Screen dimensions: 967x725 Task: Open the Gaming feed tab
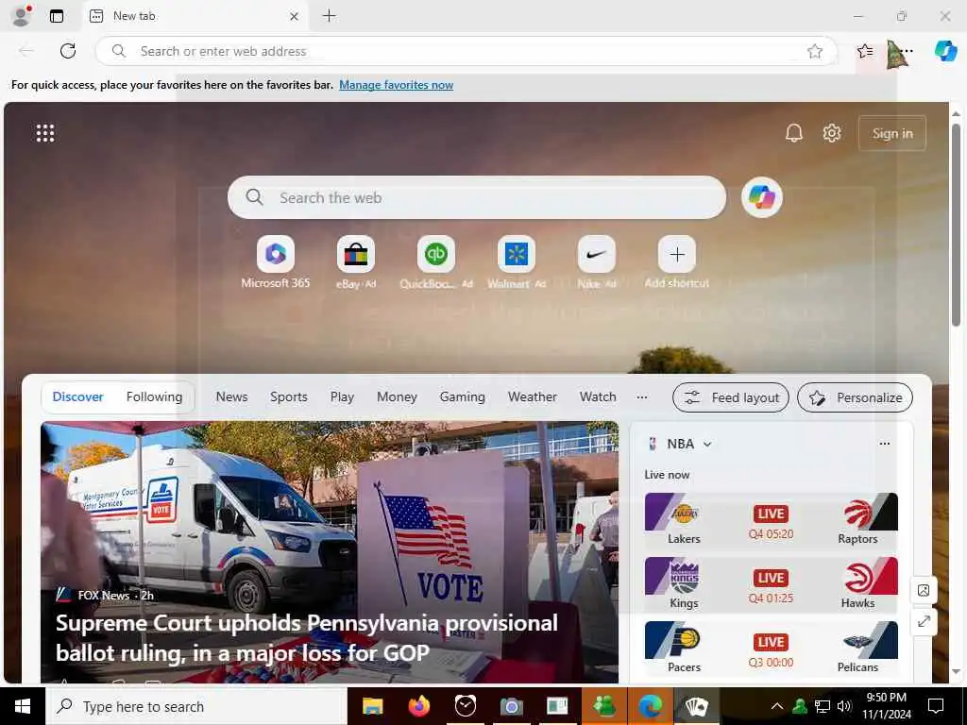point(463,397)
